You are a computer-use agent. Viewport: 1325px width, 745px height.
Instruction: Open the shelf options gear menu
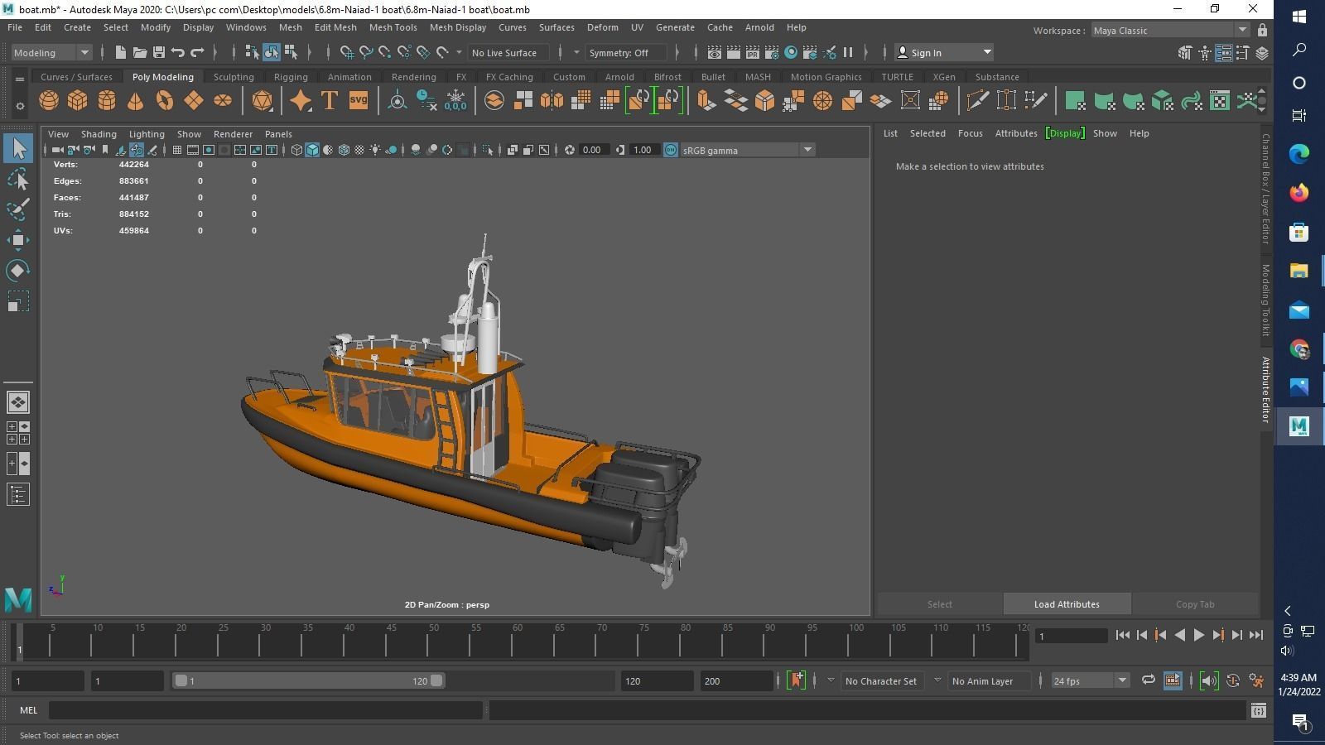pyautogui.click(x=20, y=107)
